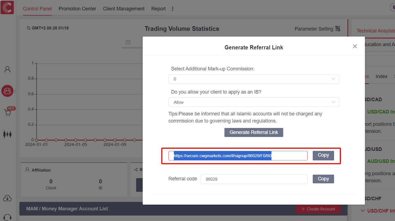
Task: Close the Generate Referral Link dialog
Action: (355, 46)
